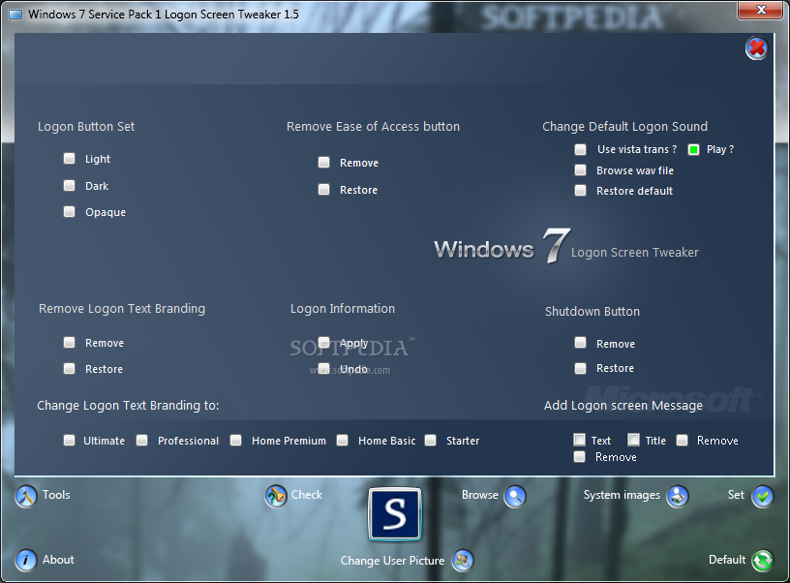Close the window with title bar X
Screen dimensions: 790x583
click(761, 10)
